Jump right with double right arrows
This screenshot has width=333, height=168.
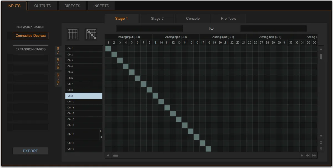[x=314, y=156]
